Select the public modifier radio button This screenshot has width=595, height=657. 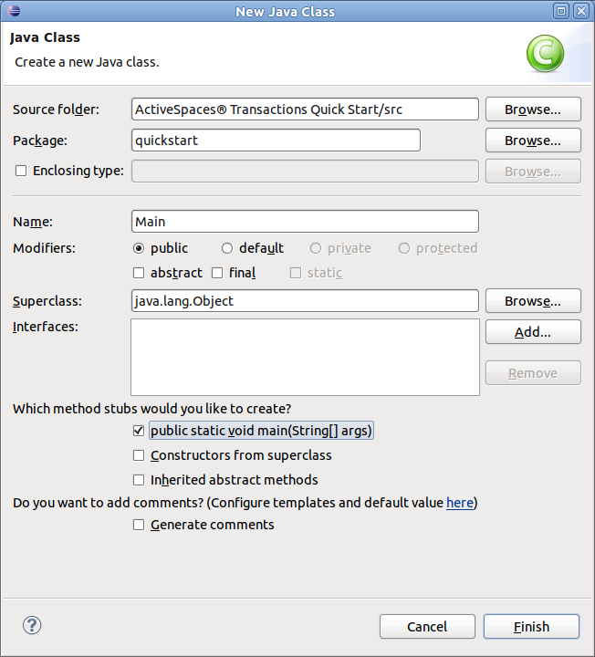pyautogui.click(x=139, y=248)
